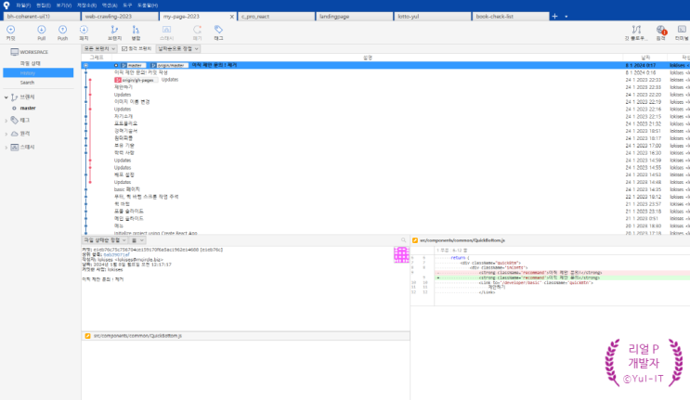Image resolution: width=690 pixels, height=400 pixels.
Task: Click the parent commit hash link in the commit details
Action: point(117,255)
